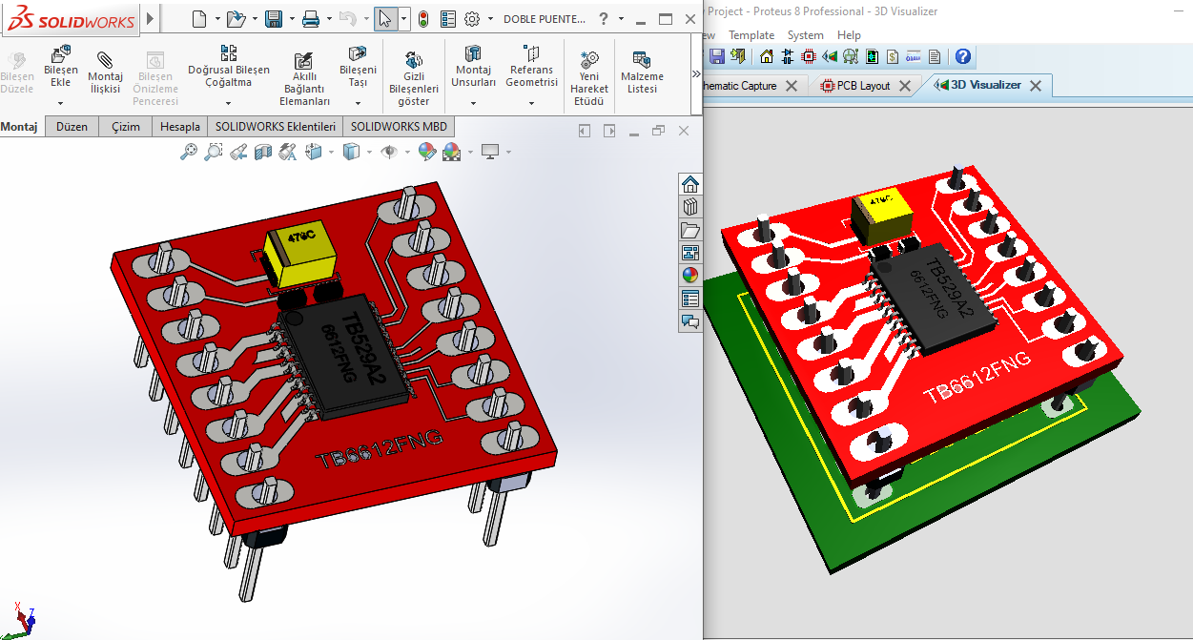Click the Section View icon

(x=263, y=151)
